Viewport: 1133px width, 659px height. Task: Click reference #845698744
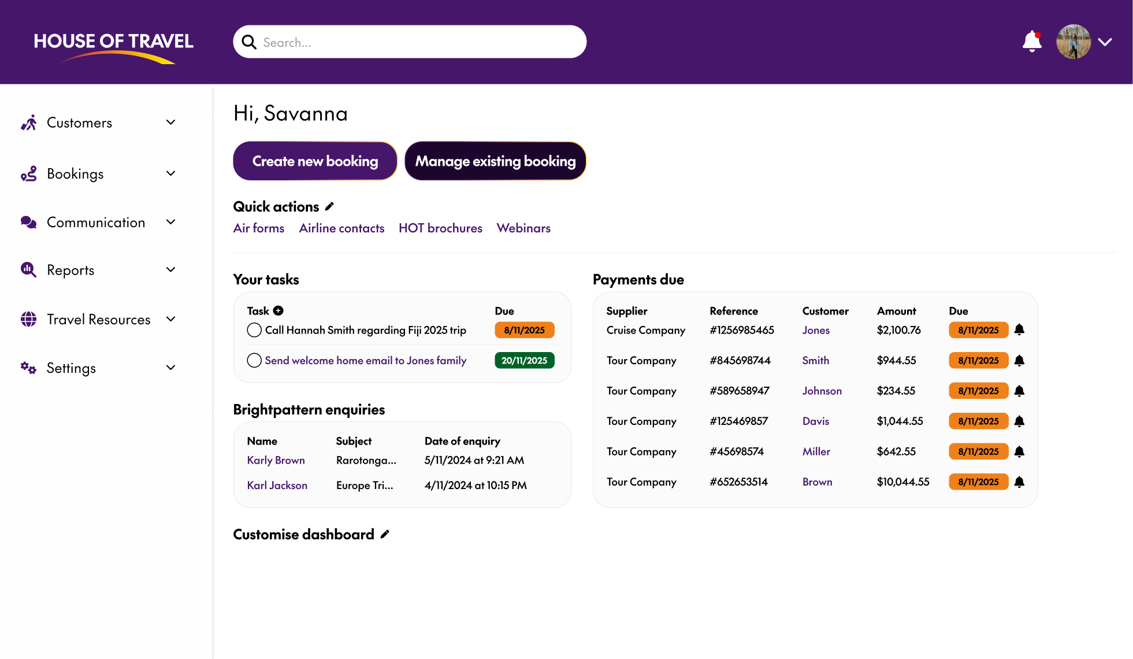[740, 360]
